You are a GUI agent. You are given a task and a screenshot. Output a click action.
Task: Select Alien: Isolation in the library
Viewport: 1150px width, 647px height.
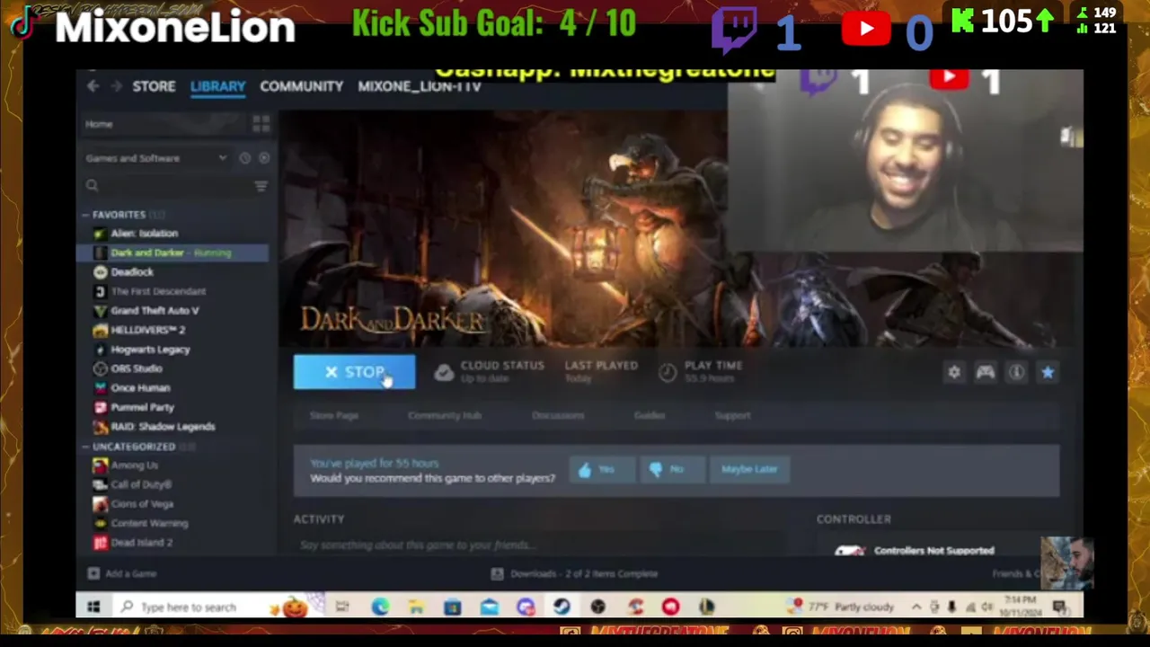click(144, 234)
